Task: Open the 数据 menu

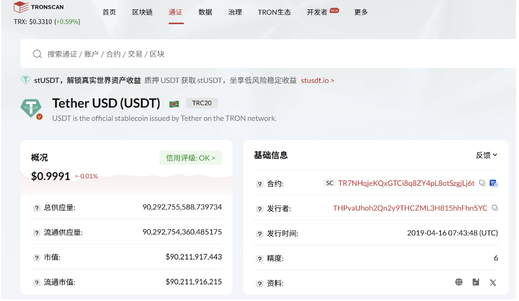Action: coord(205,12)
